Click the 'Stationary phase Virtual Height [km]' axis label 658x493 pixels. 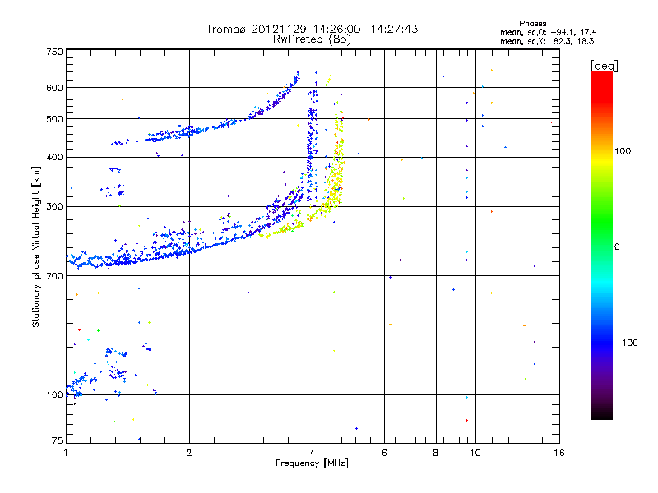36,246
